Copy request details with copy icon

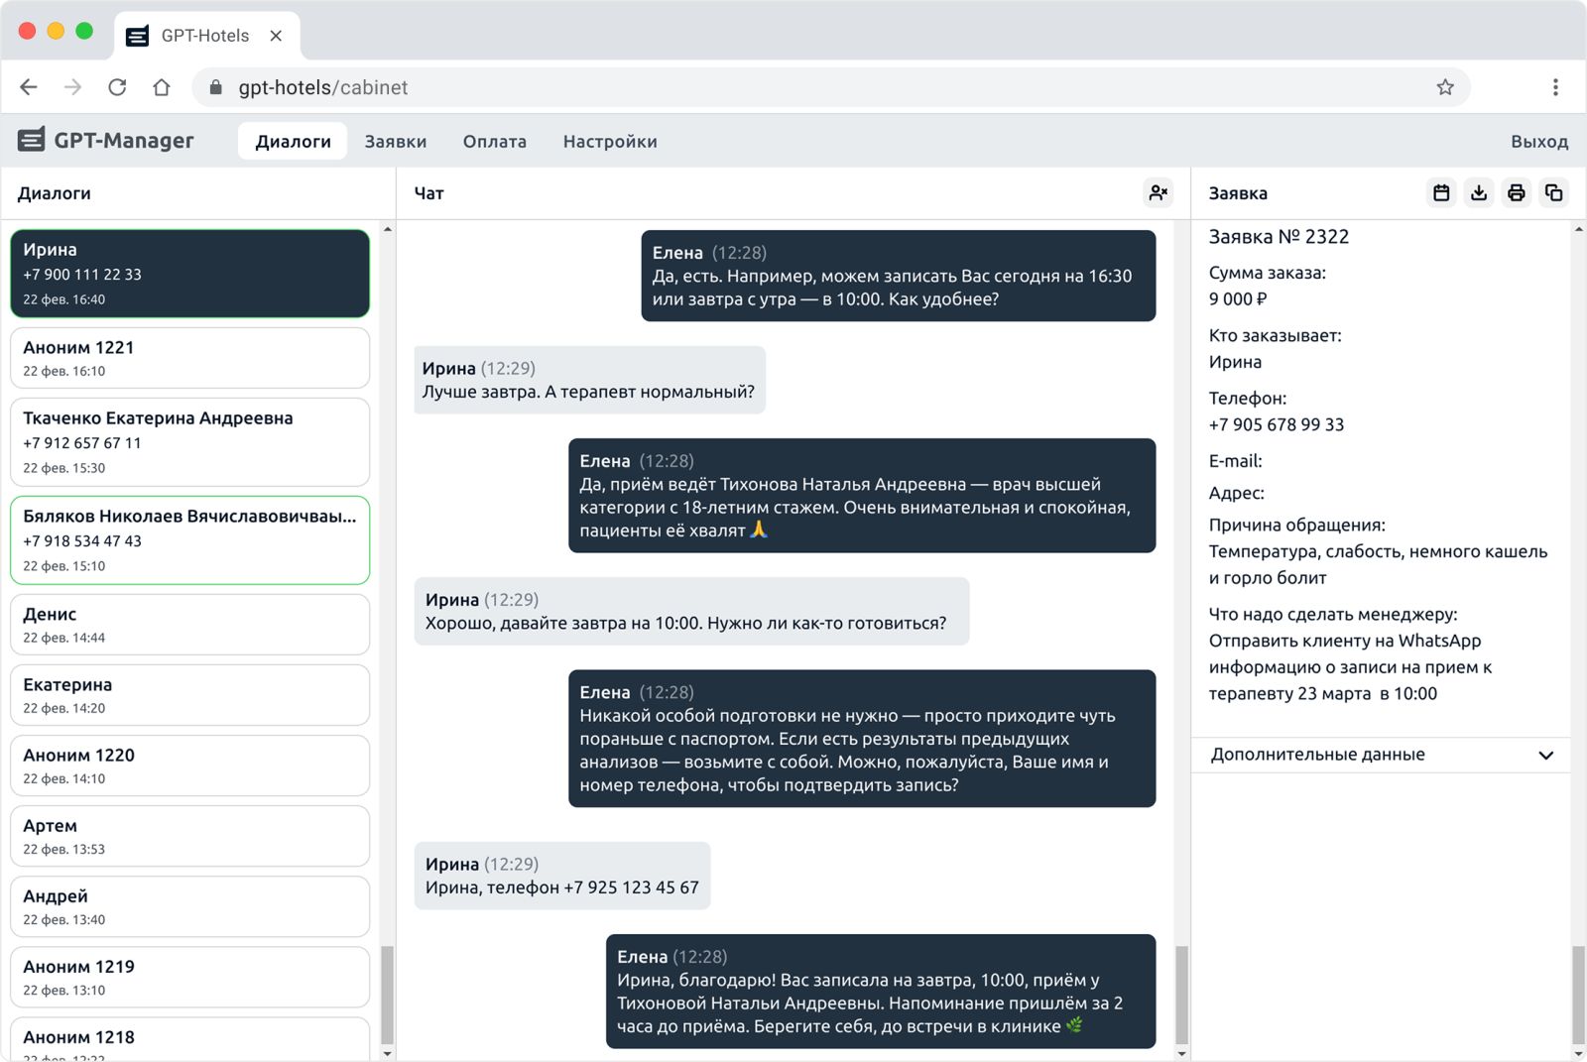[x=1553, y=193]
